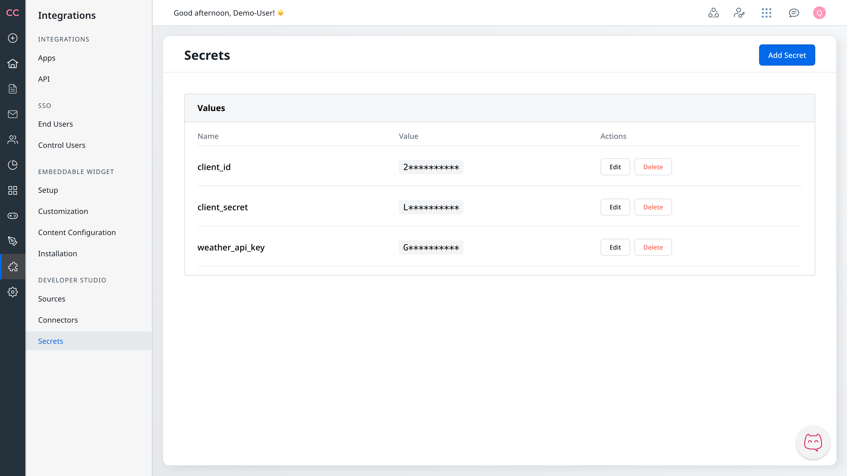The image size is (847, 476).
Task: Edit the client_secret entry
Action: [x=615, y=207]
